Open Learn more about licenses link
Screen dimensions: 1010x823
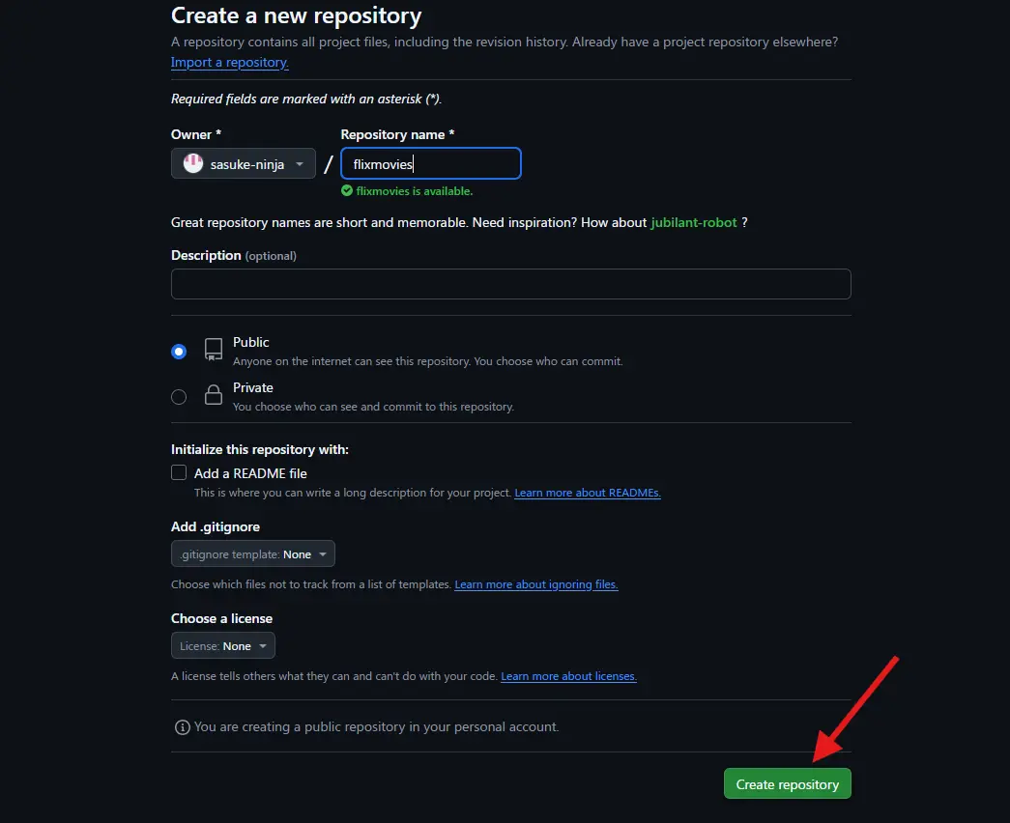pyautogui.click(x=568, y=676)
